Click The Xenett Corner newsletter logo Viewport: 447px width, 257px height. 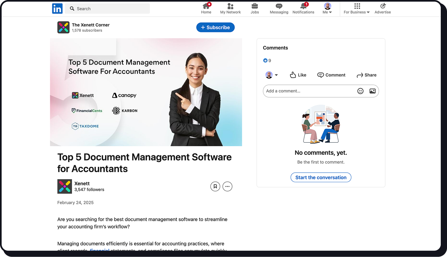(63, 27)
